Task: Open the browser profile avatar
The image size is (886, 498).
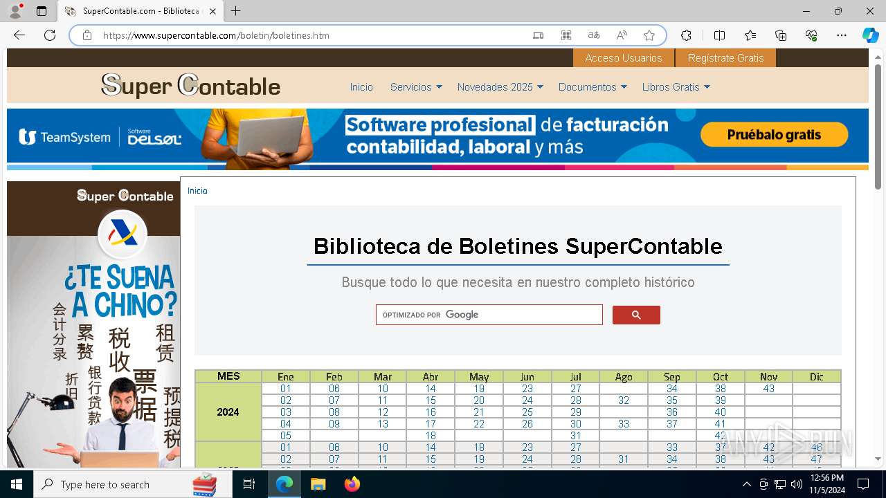Action: pyautogui.click(x=15, y=11)
